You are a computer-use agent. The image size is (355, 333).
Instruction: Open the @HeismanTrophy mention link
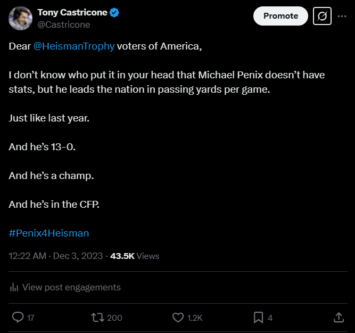point(74,46)
